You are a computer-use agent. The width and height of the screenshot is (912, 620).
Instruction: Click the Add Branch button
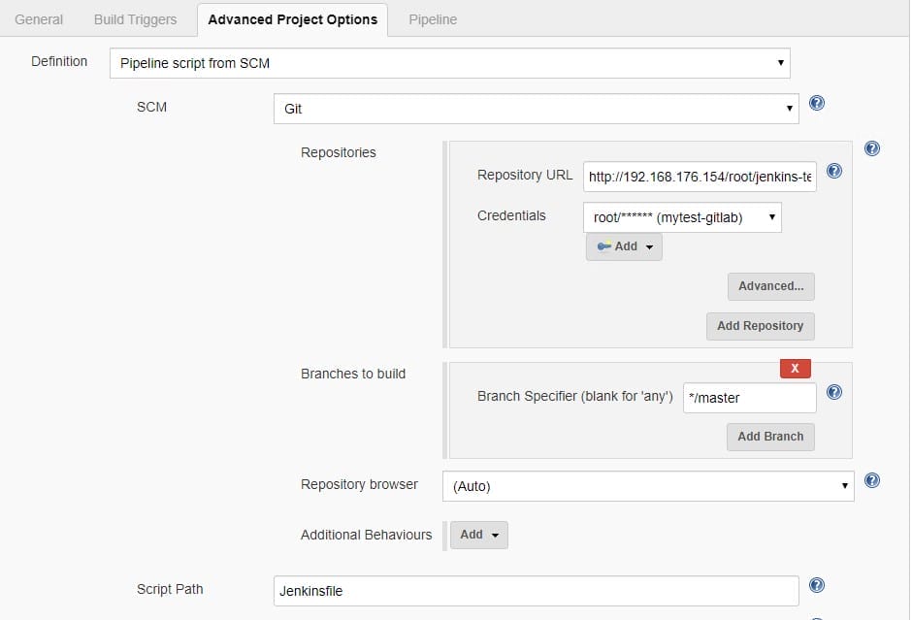coord(770,437)
